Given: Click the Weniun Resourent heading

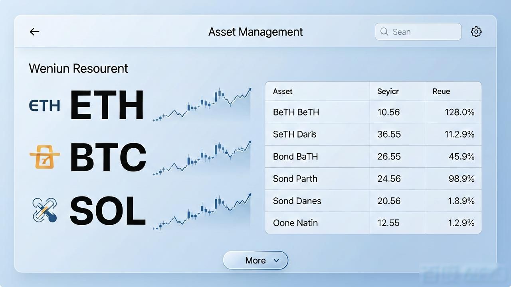Looking at the screenshot, I should click(78, 68).
